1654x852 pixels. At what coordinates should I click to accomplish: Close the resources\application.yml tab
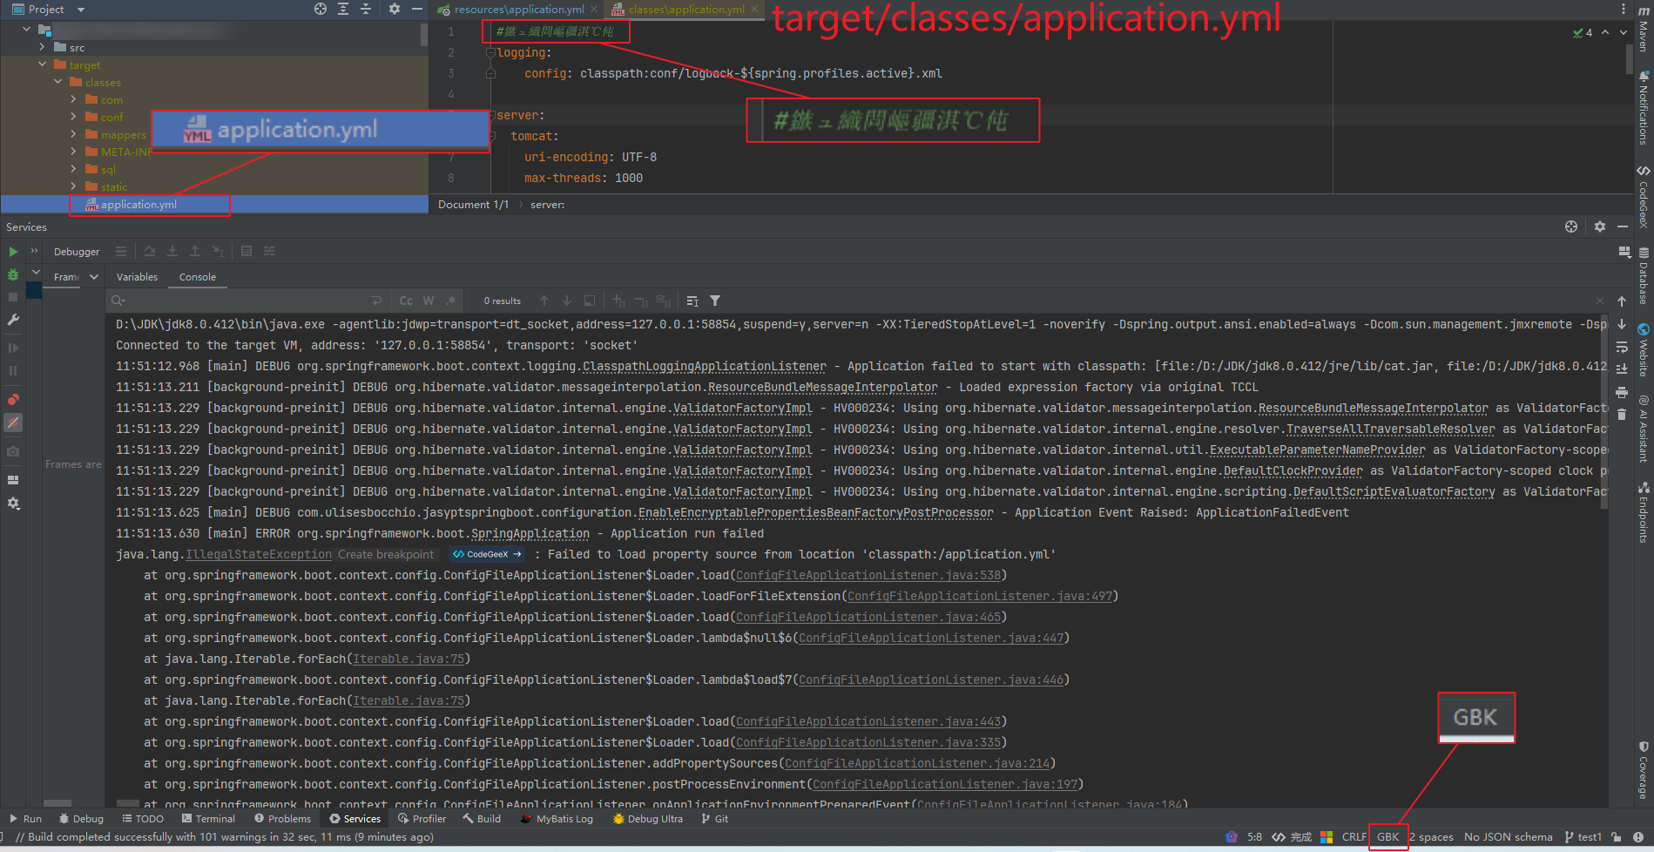tap(594, 9)
